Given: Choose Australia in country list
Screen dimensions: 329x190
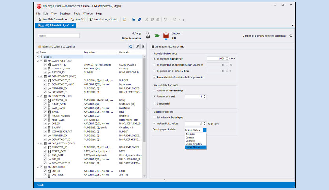Looking at the screenshot, I should tap(196, 134).
